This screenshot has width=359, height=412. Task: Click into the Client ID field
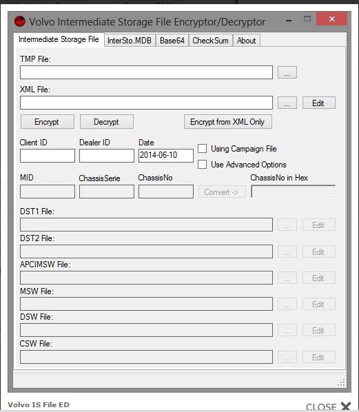(48, 156)
